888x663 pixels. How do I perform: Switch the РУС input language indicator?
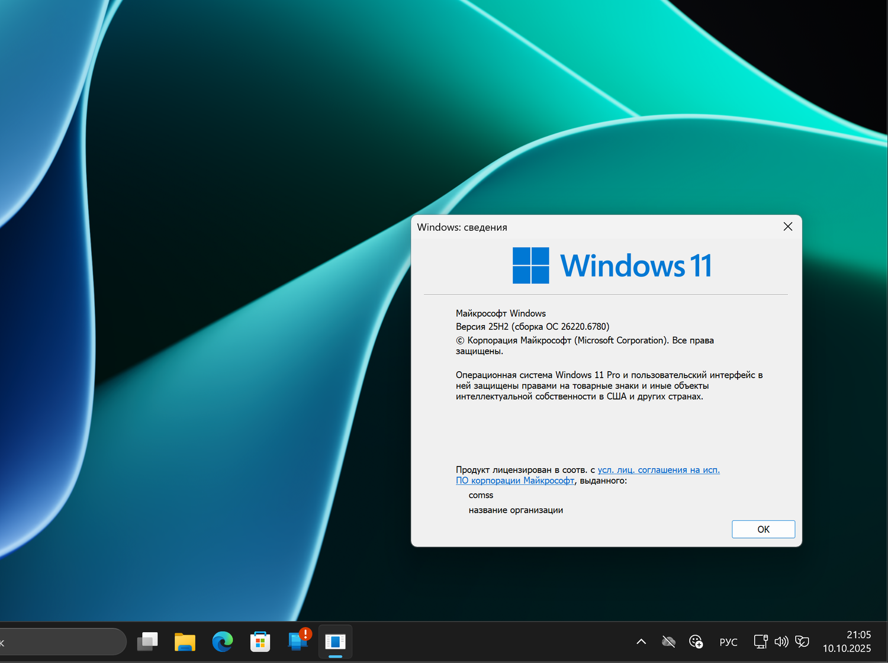tap(728, 642)
